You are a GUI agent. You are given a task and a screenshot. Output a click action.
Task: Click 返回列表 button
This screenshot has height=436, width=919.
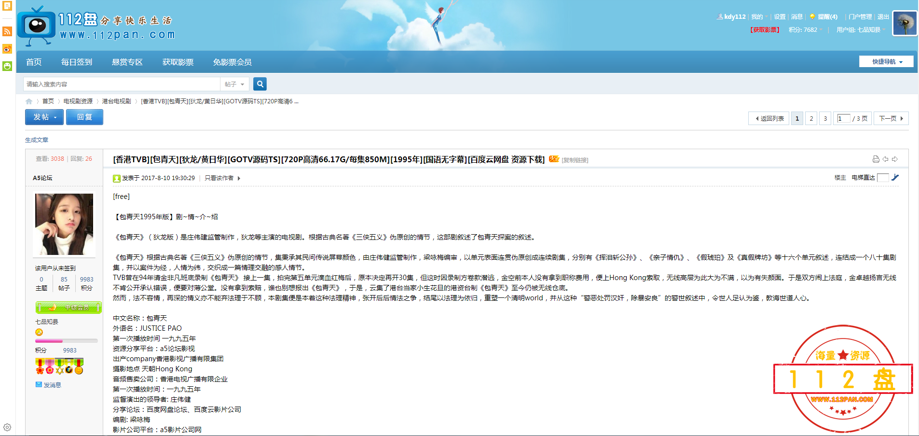(x=769, y=118)
